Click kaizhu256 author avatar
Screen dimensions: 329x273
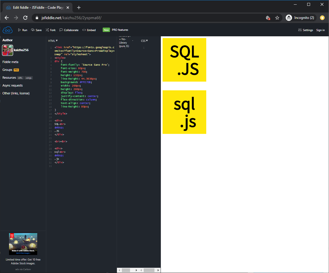[8, 50]
